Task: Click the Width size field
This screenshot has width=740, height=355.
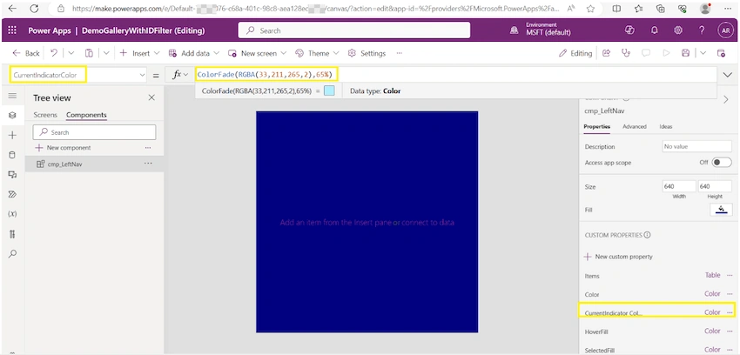Action: pos(679,187)
